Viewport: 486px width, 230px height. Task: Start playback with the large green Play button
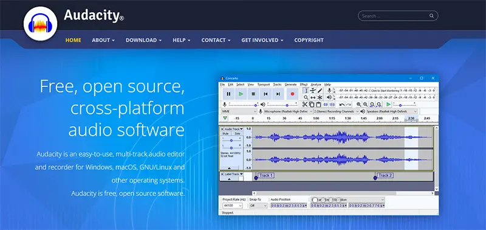click(241, 94)
